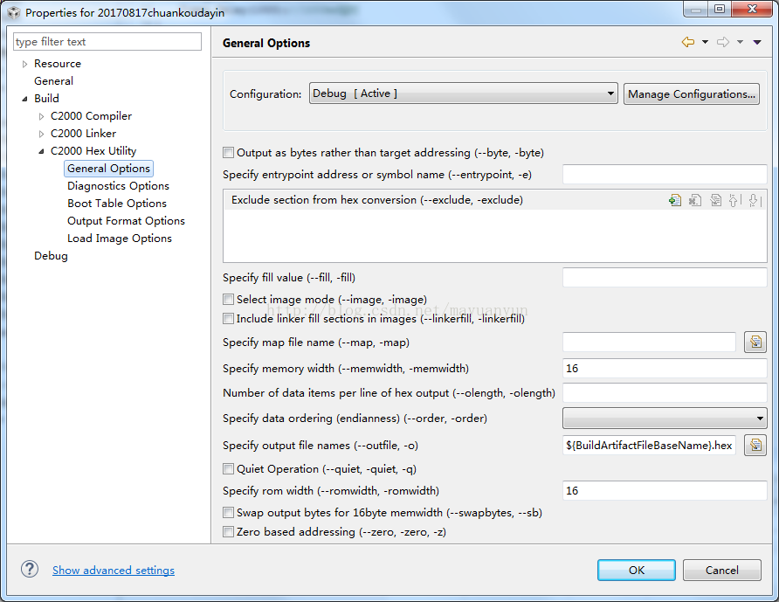Click the Move Down icon in exclude list

coord(755,200)
